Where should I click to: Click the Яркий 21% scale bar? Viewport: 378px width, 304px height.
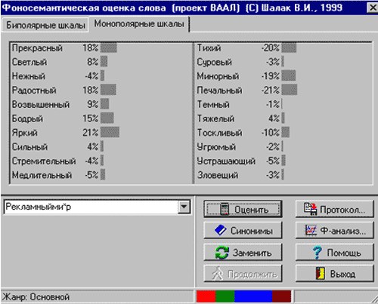[110, 132]
